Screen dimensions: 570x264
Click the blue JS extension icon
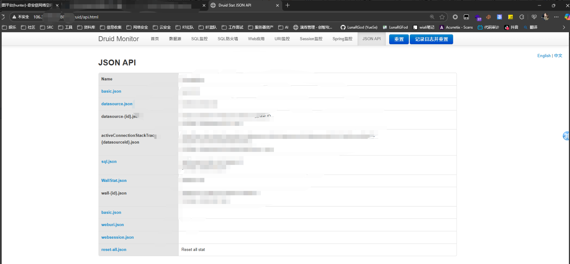click(x=499, y=17)
